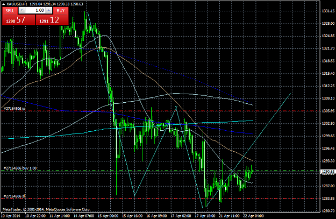The image size is (336, 219).
Task: Click the 1280.70 price scale label
Action: click(328, 211)
